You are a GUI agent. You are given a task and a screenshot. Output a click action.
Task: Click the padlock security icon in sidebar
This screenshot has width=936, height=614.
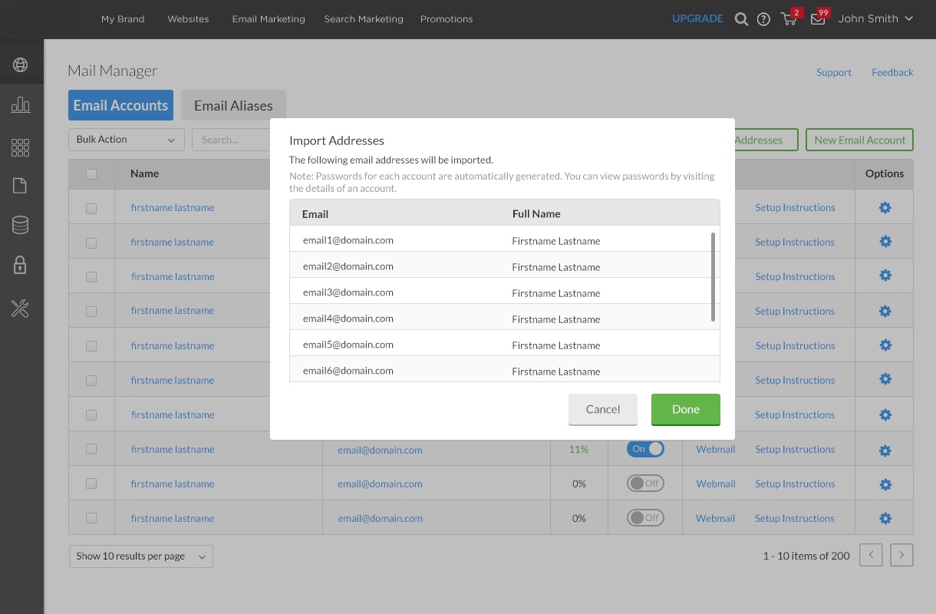pos(21,266)
